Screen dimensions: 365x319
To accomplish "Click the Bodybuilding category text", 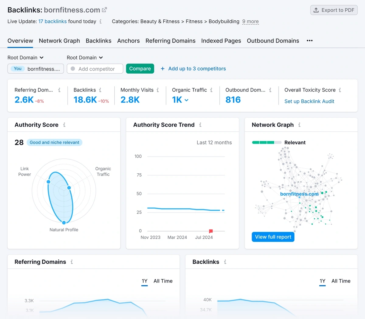I will [x=224, y=22].
